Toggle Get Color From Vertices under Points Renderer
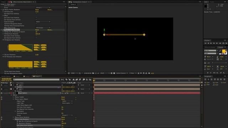Screen dimensions: 228x128 tap(36, 18)
